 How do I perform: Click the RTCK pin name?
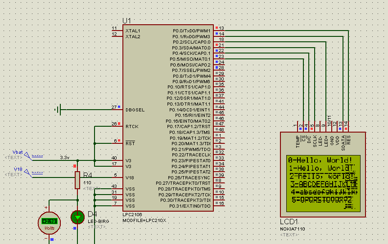coord(132,127)
